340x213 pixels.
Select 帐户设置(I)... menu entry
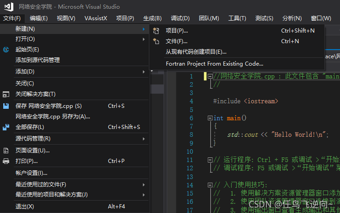point(74,173)
